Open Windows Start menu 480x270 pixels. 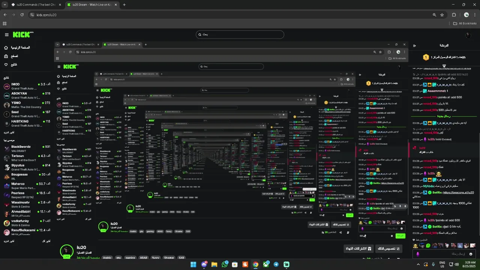(193, 264)
